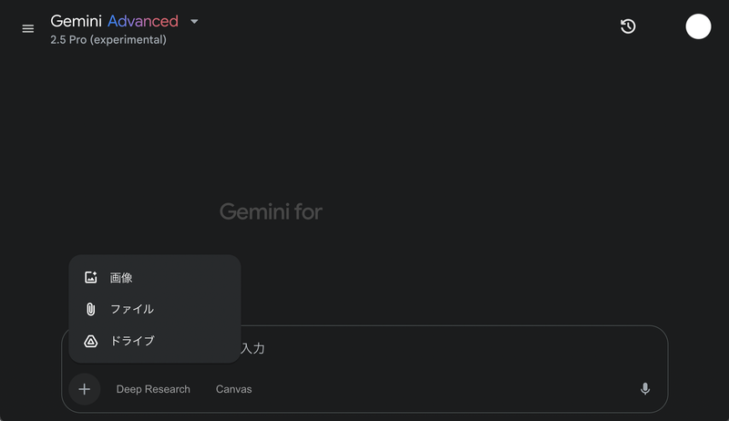Choose ファイル from the upload menu
The width and height of the screenshot is (729, 421).
(x=132, y=310)
